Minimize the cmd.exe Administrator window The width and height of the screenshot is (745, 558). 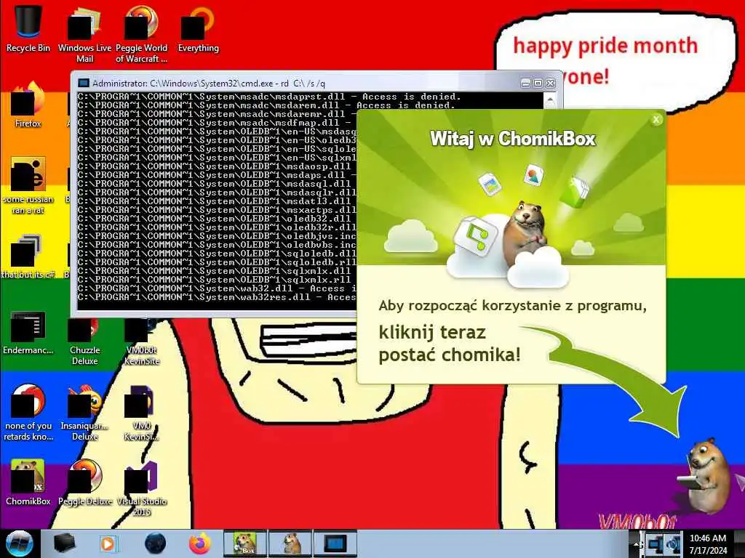(525, 84)
